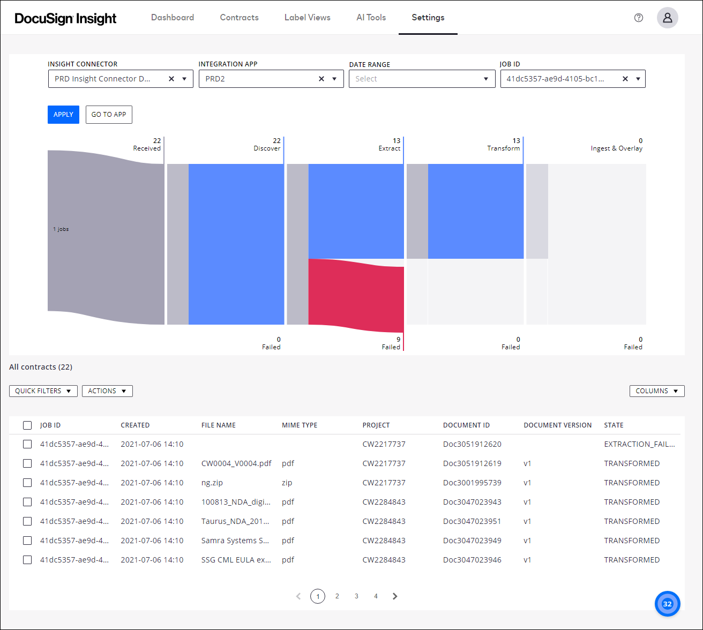This screenshot has width=703, height=630.
Task: Click the previous page arrow
Action: [x=298, y=596]
